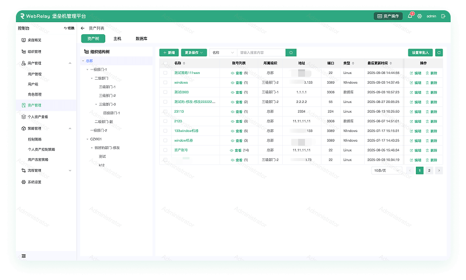The width and height of the screenshot is (466, 280).
Task: Check the 133window机器 row checkbox
Action: (x=165, y=131)
